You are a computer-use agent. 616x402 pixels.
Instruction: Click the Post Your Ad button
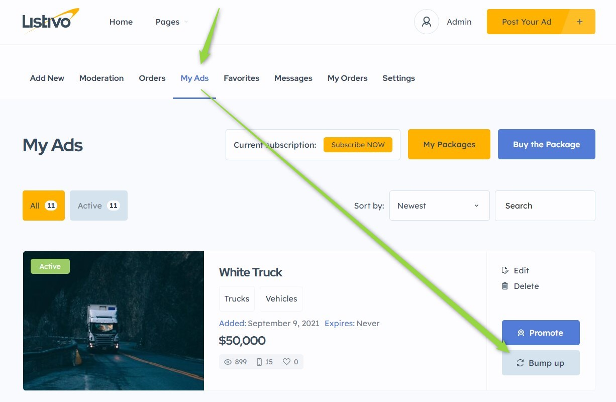(x=541, y=22)
